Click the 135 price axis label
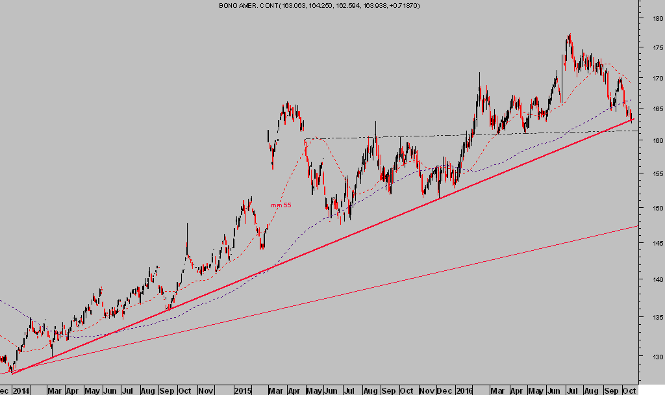Image resolution: width=665 pixels, height=395 pixels. tap(652, 317)
